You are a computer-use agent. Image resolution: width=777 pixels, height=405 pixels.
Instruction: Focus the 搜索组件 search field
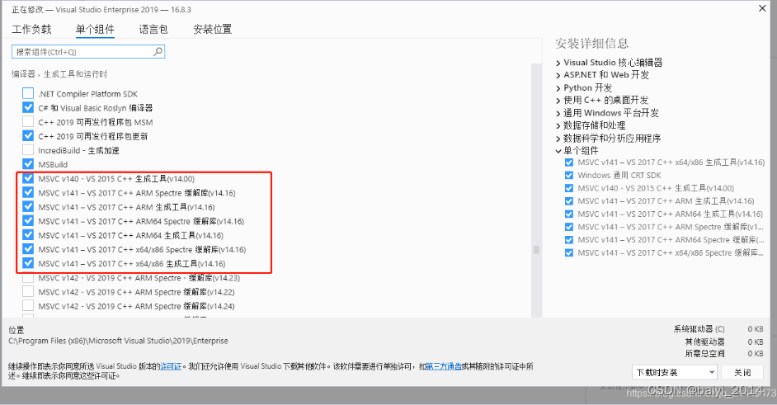point(88,52)
